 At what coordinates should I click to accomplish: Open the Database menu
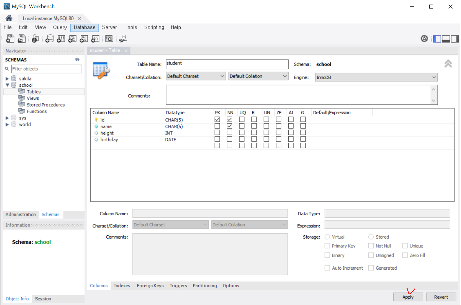click(84, 27)
